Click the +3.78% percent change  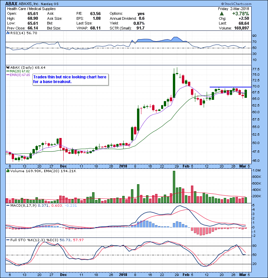click(241, 14)
